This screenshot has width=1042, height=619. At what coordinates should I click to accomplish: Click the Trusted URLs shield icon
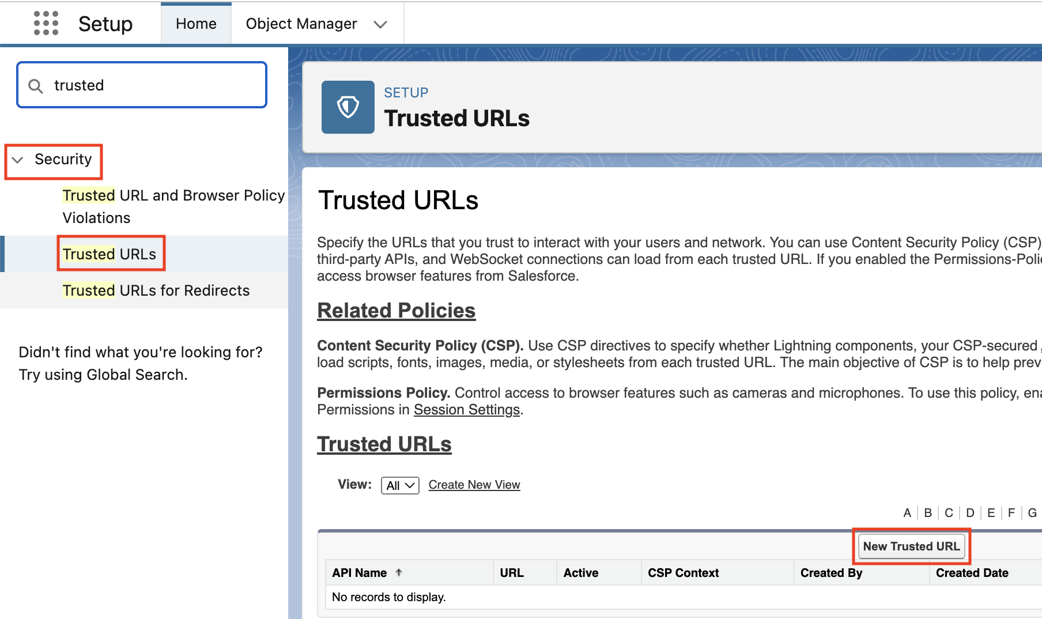pyautogui.click(x=348, y=107)
